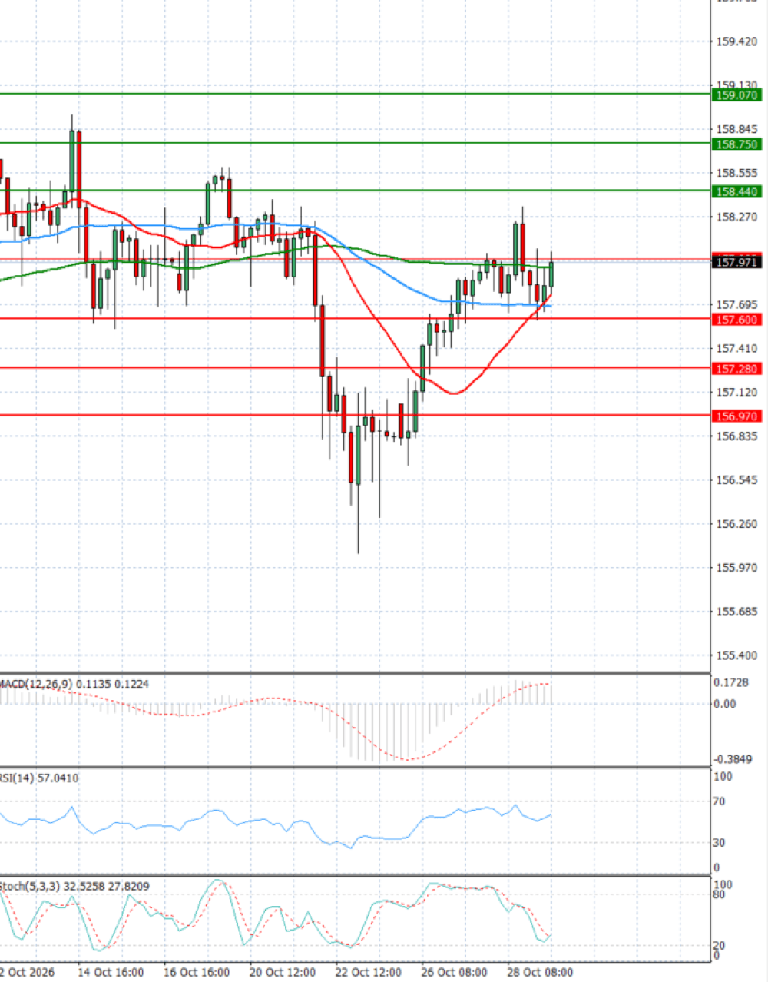Click the 157.695 price scale value
This screenshot has width=768, height=982.
point(737,305)
